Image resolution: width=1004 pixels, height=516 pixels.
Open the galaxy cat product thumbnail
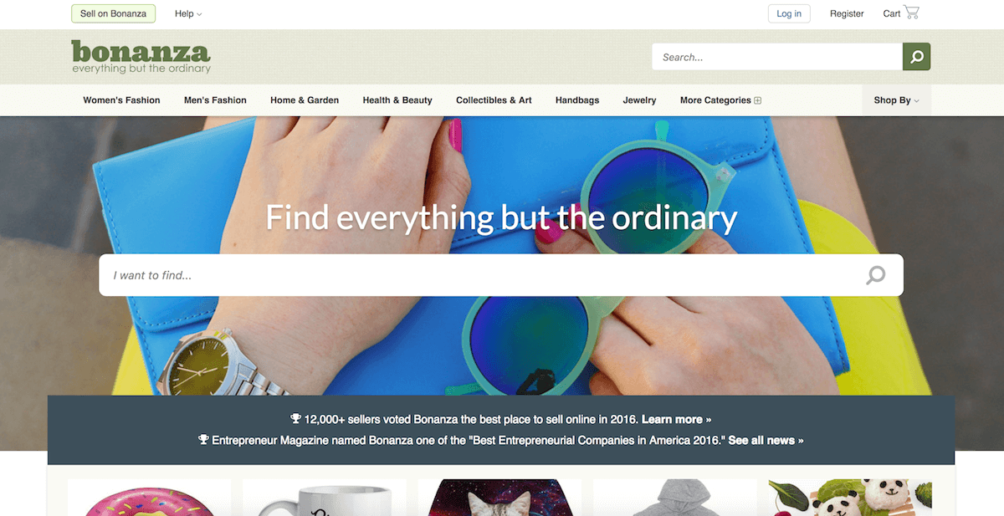tap(499, 498)
